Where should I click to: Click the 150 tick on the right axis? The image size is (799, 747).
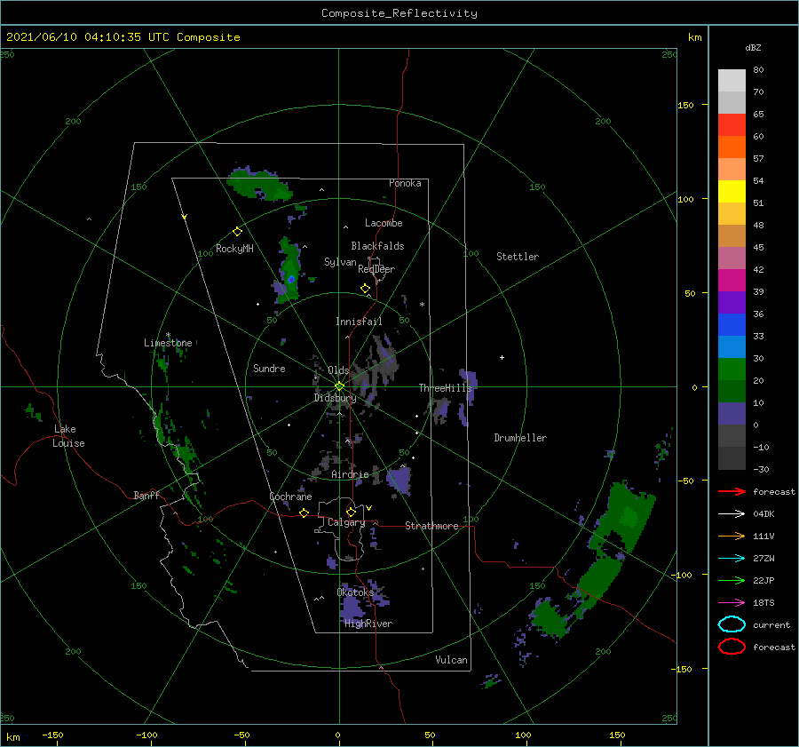click(685, 105)
